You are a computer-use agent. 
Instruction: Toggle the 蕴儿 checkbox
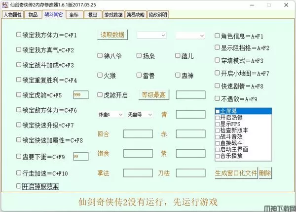[x=178, y=56]
